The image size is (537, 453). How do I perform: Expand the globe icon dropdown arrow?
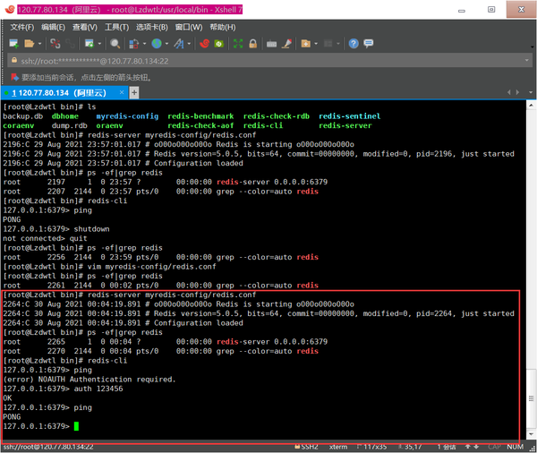pos(166,43)
